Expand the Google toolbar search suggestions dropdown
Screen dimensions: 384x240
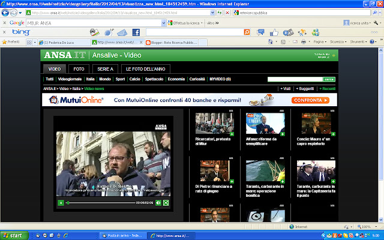[164, 23]
